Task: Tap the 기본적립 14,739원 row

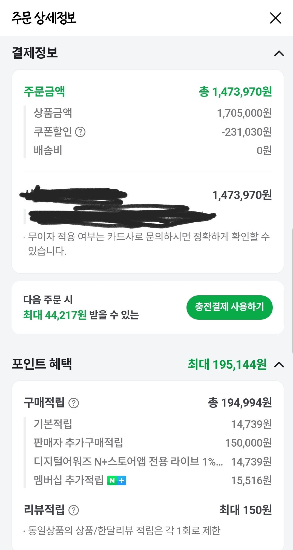Action: click(x=153, y=424)
